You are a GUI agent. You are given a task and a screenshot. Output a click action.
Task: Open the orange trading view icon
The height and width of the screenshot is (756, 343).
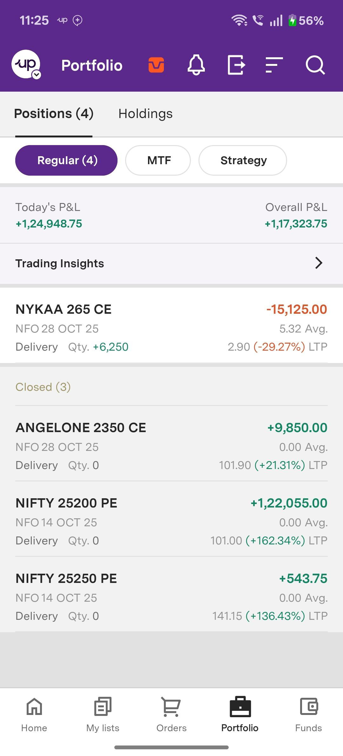click(156, 65)
